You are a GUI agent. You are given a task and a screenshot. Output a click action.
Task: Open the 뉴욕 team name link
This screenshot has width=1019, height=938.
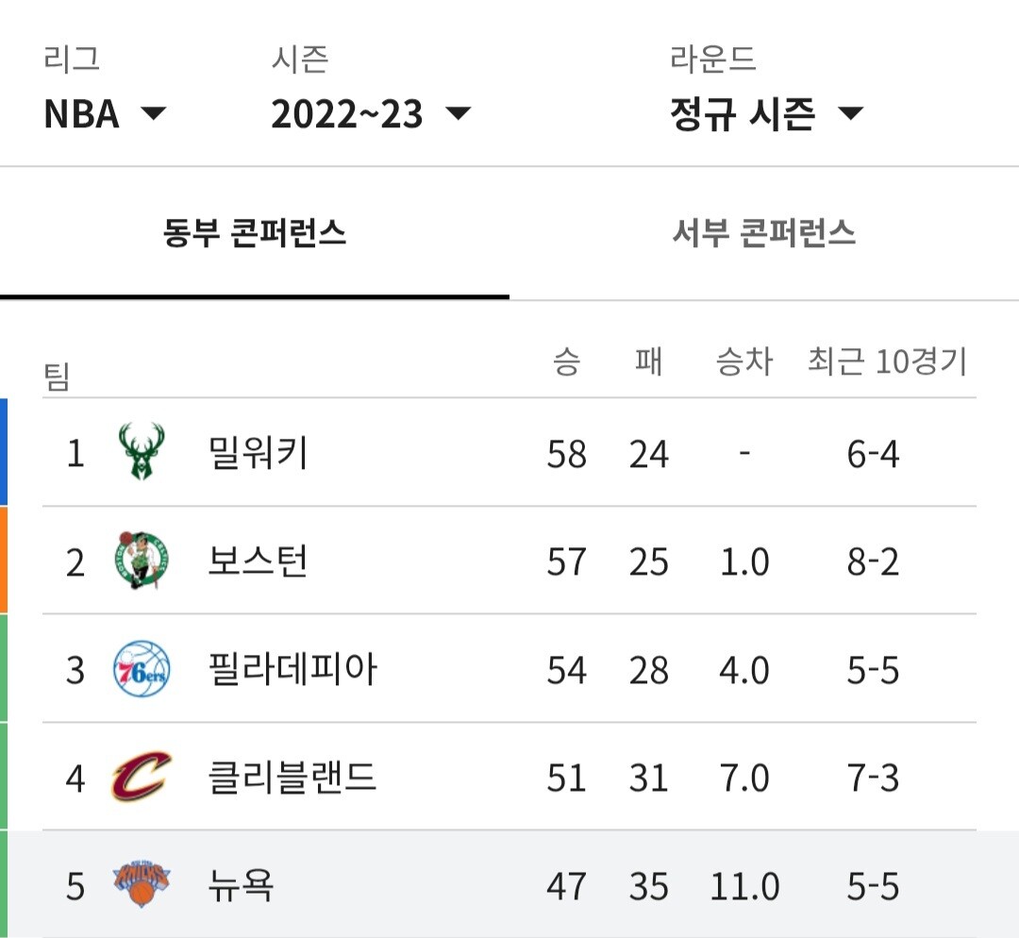[x=241, y=885]
